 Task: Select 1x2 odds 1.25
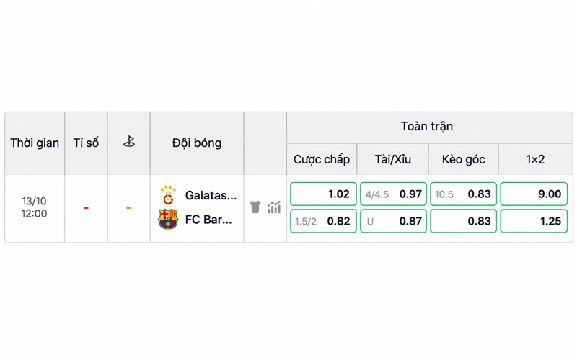(x=534, y=221)
